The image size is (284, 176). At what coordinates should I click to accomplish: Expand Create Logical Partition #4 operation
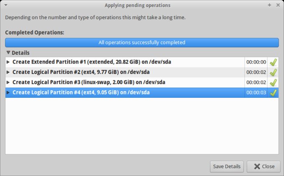click(8, 93)
